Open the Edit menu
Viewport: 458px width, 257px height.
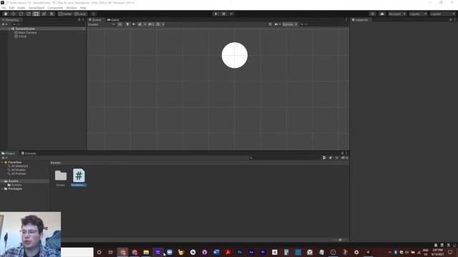11,8
